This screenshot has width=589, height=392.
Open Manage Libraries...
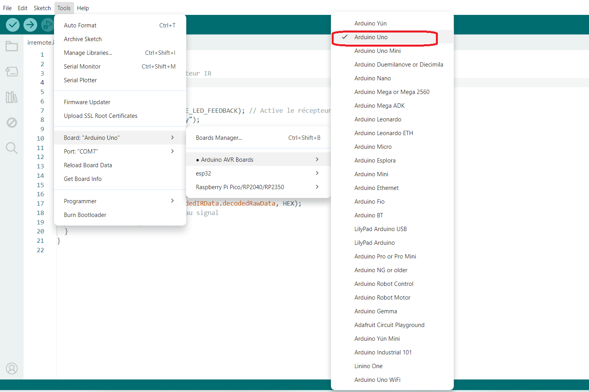click(x=120, y=53)
